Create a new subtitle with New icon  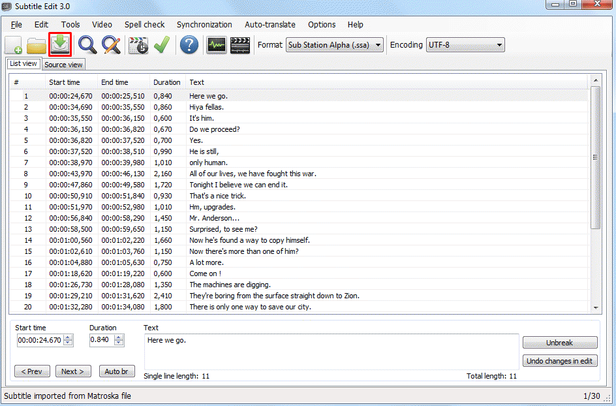pyautogui.click(x=13, y=45)
